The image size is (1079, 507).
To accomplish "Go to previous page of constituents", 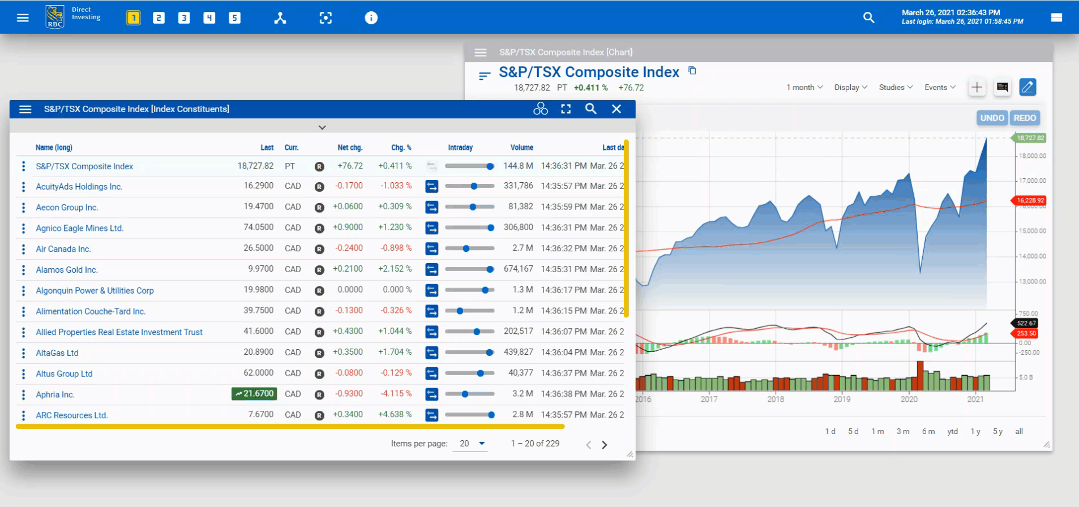I will (x=588, y=445).
